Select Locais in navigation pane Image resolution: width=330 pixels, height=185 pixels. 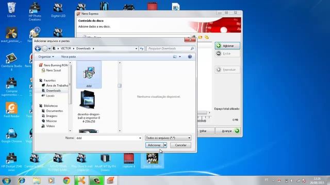tap(48, 96)
